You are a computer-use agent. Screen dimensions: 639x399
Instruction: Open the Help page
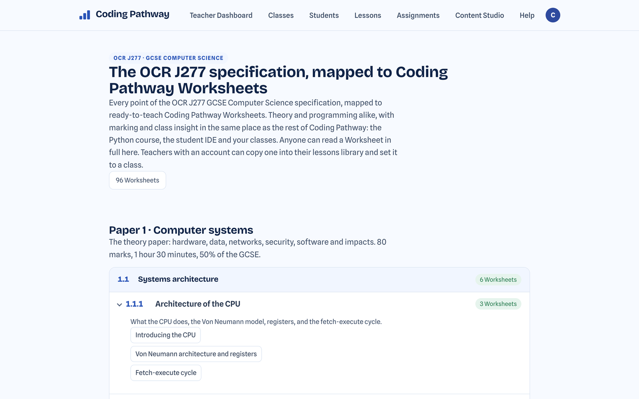pos(527,15)
